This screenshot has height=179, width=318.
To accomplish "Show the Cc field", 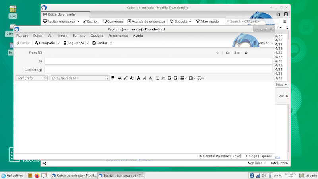I will (x=228, y=53).
